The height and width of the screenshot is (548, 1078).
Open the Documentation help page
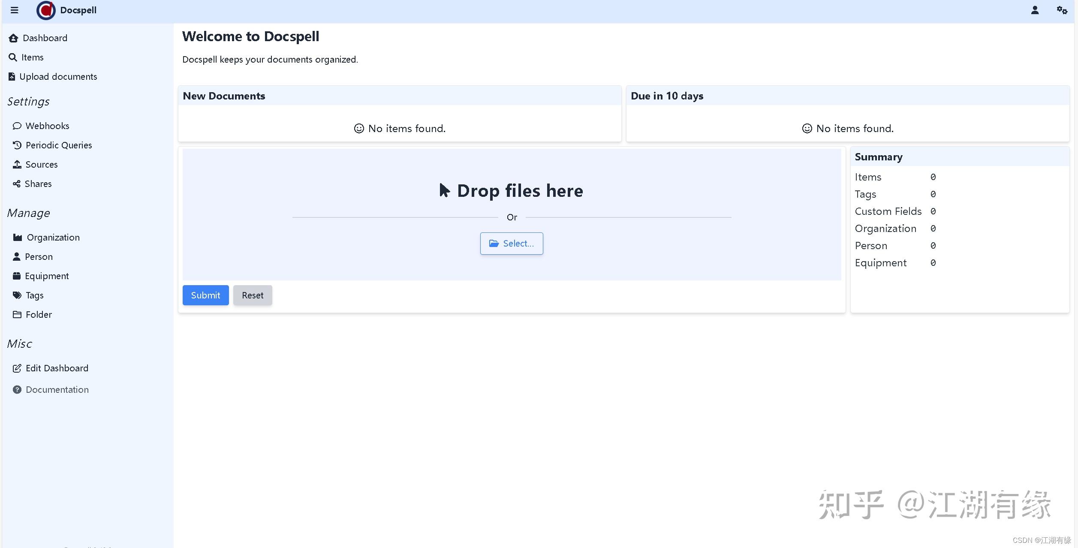coord(56,389)
